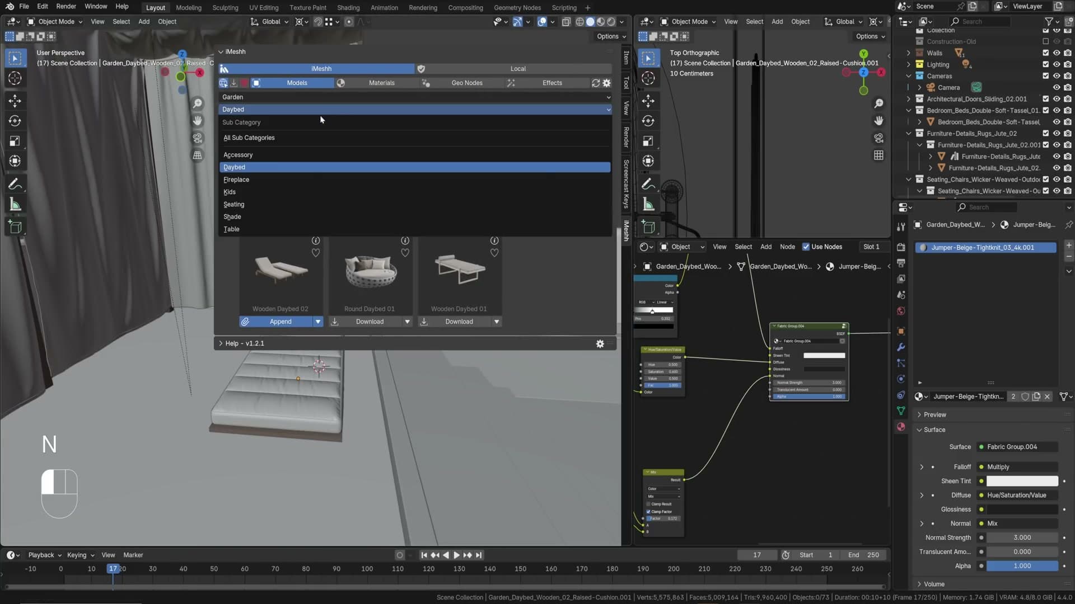
Task: Click the Sheen Tint color swatch
Action: click(x=1022, y=482)
